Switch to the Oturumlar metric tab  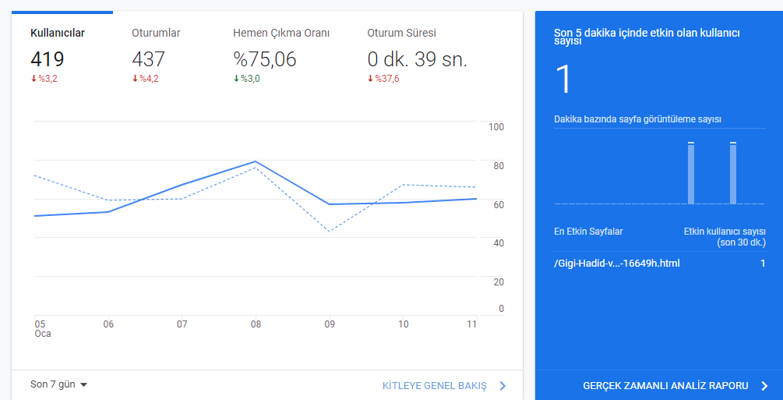pos(156,33)
